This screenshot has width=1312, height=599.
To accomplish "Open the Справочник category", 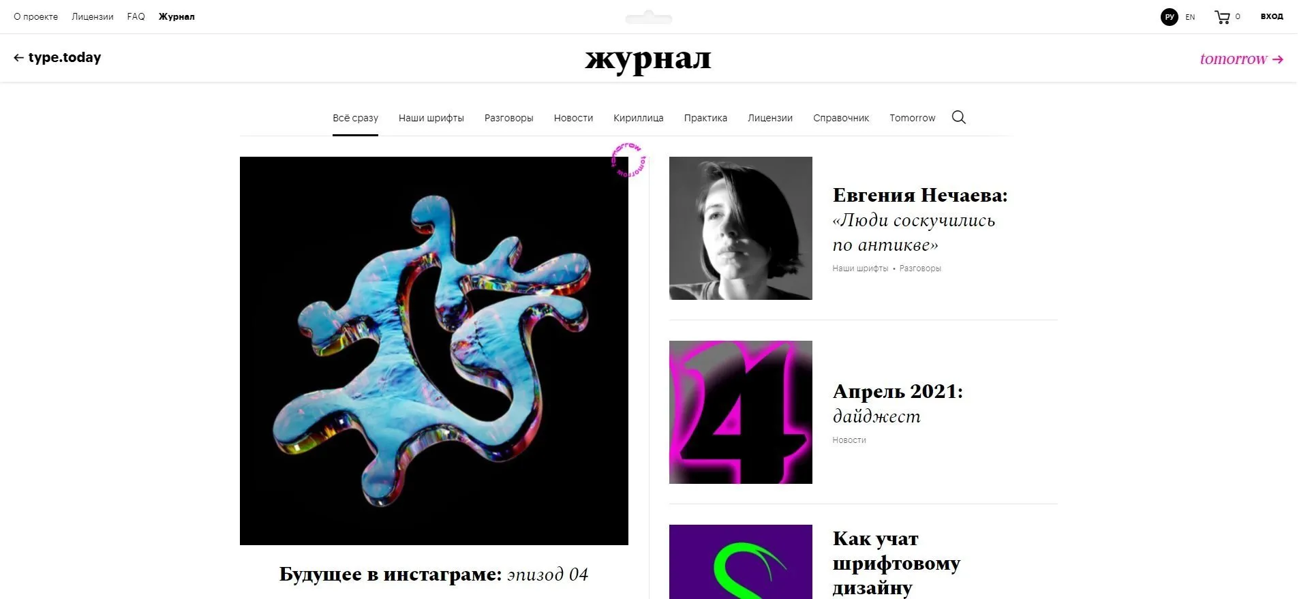I will pyautogui.click(x=841, y=118).
